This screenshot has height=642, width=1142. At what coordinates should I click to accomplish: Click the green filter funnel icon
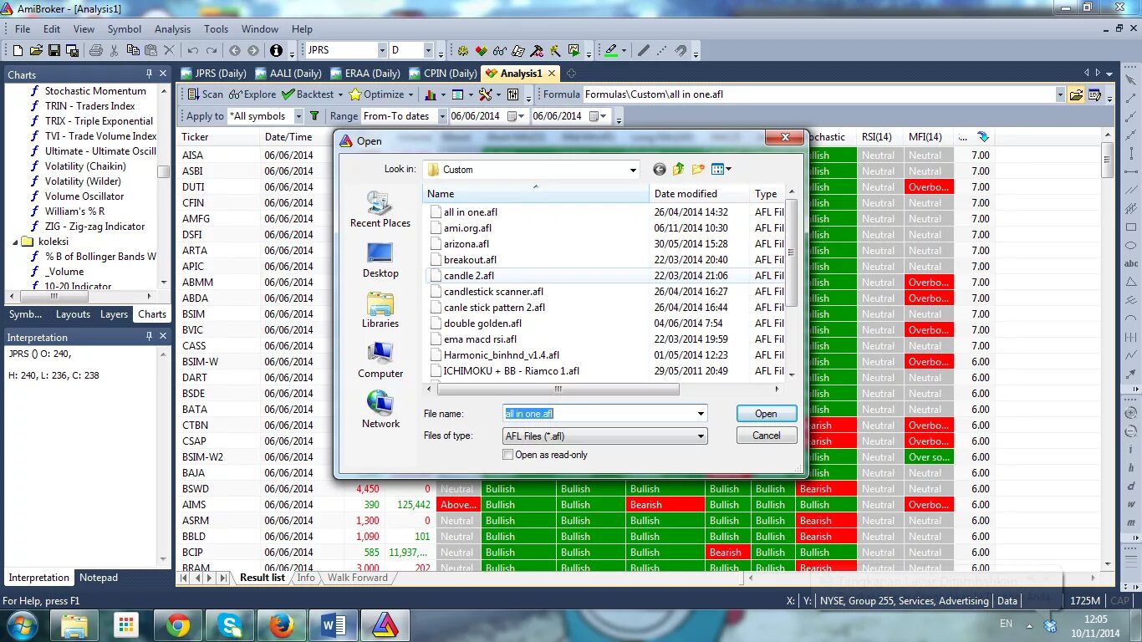click(x=314, y=116)
